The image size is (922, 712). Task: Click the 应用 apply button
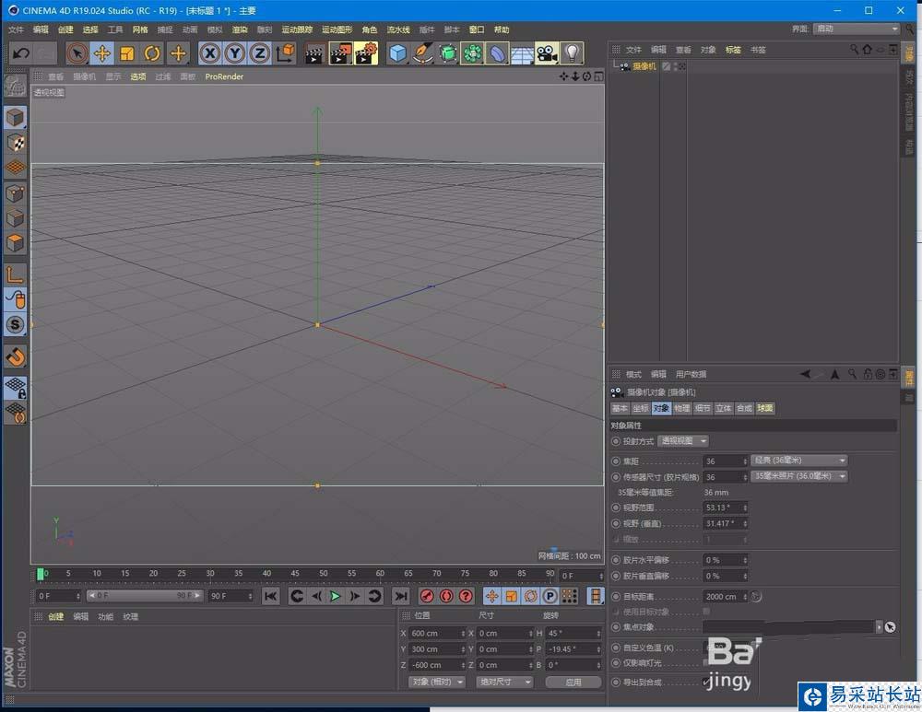[x=573, y=682]
